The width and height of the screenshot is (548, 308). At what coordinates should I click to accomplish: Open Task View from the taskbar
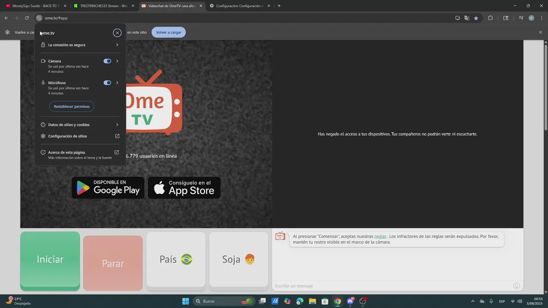tap(262, 301)
